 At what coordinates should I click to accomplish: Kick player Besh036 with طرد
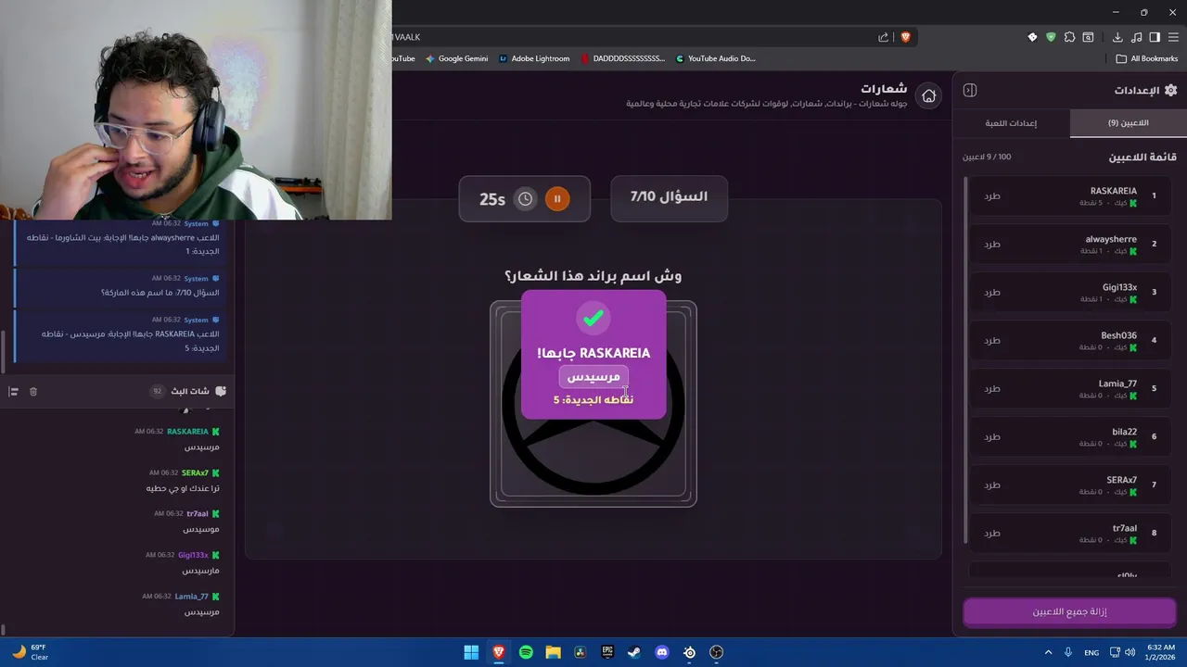(x=992, y=340)
